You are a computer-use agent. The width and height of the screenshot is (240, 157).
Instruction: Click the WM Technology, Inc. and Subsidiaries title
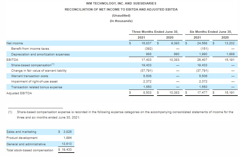tap(121, 3)
